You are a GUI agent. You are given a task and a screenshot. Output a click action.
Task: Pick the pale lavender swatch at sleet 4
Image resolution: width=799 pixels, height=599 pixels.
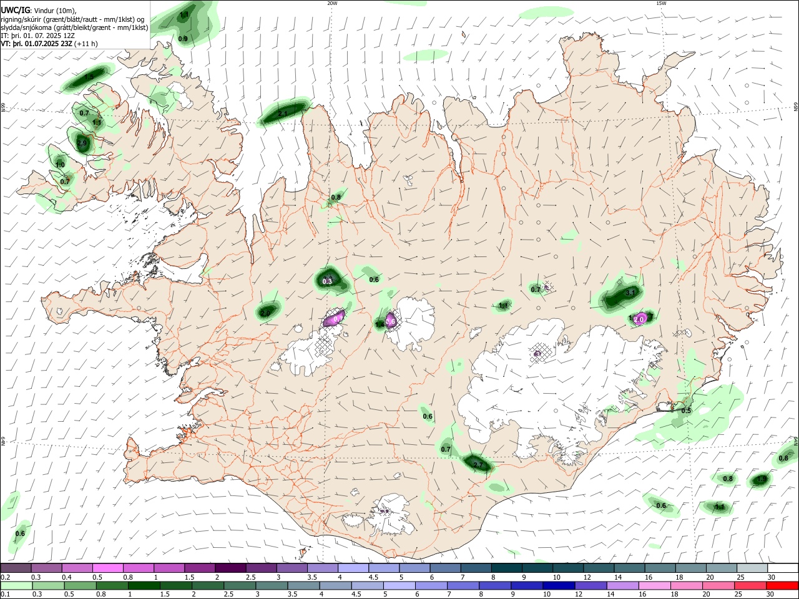click(x=353, y=568)
